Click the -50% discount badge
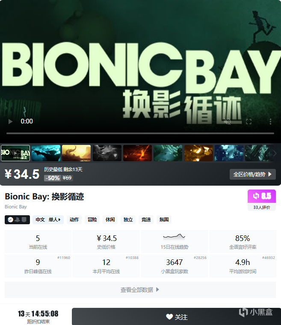The image size is (281, 325). pyautogui.click(x=53, y=178)
